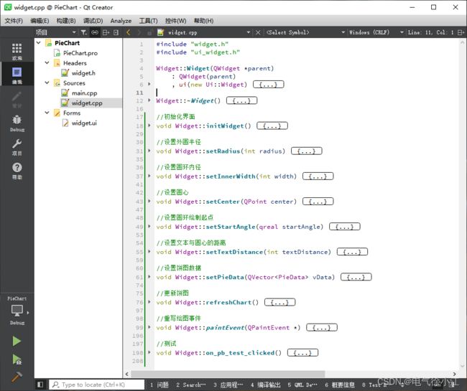Expand the folded initWidget function body

(272, 126)
